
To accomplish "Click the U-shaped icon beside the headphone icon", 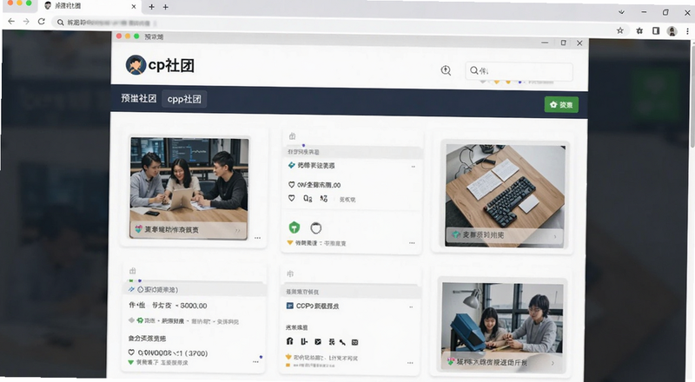I will [304, 341].
